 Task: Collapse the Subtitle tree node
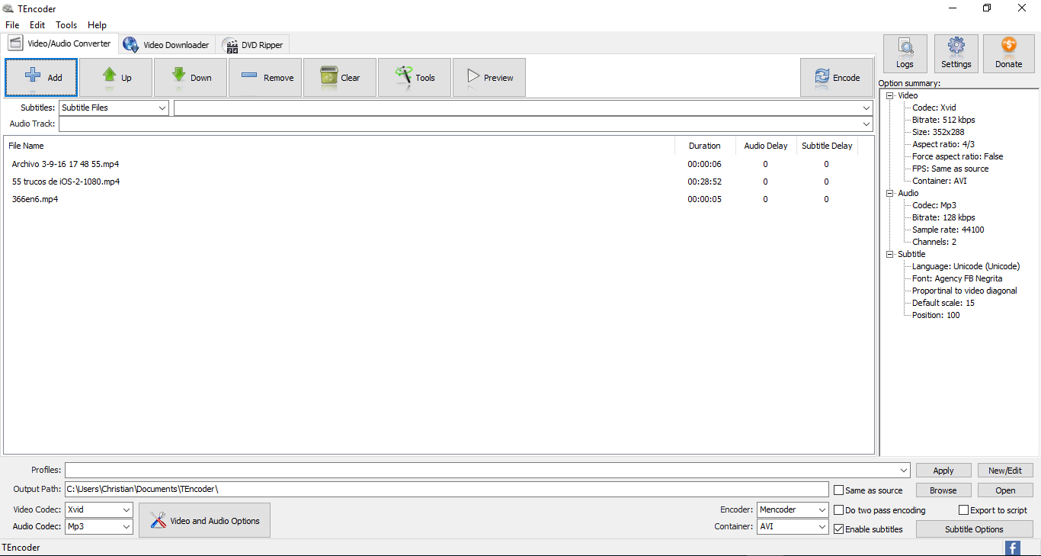click(891, 254)
